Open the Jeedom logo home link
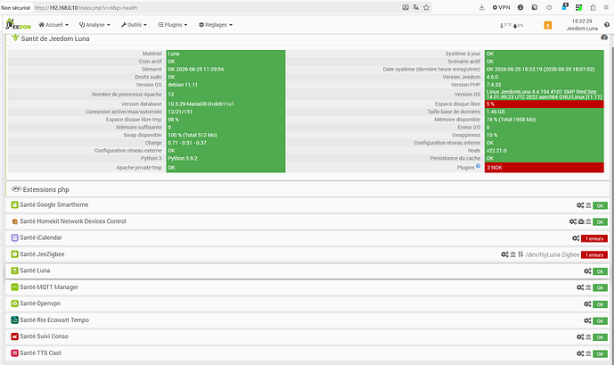Screen dimensions: 615x365 click(18, 24)
